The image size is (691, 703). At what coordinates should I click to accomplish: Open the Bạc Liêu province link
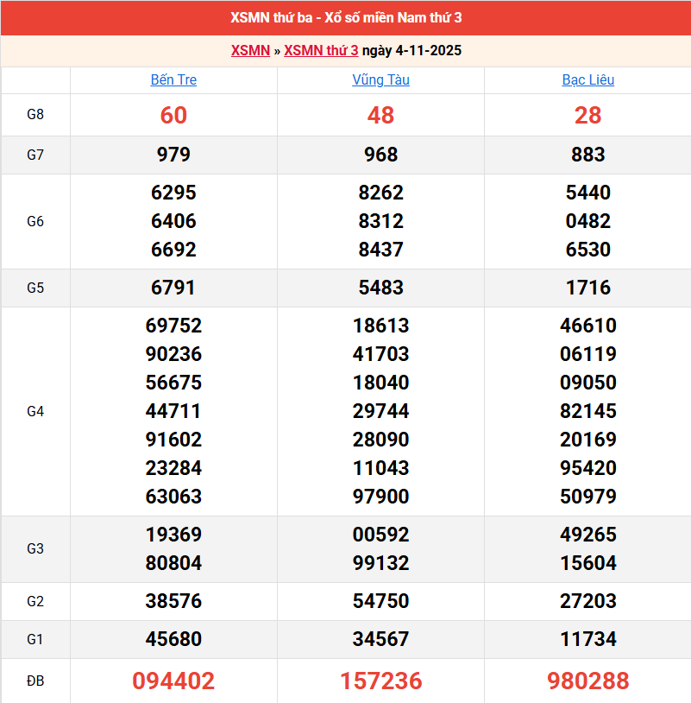(x=587, y=79)
